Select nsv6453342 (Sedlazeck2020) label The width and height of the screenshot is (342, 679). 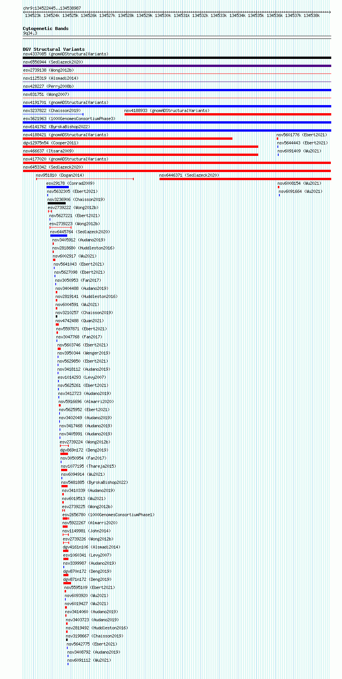53,167
